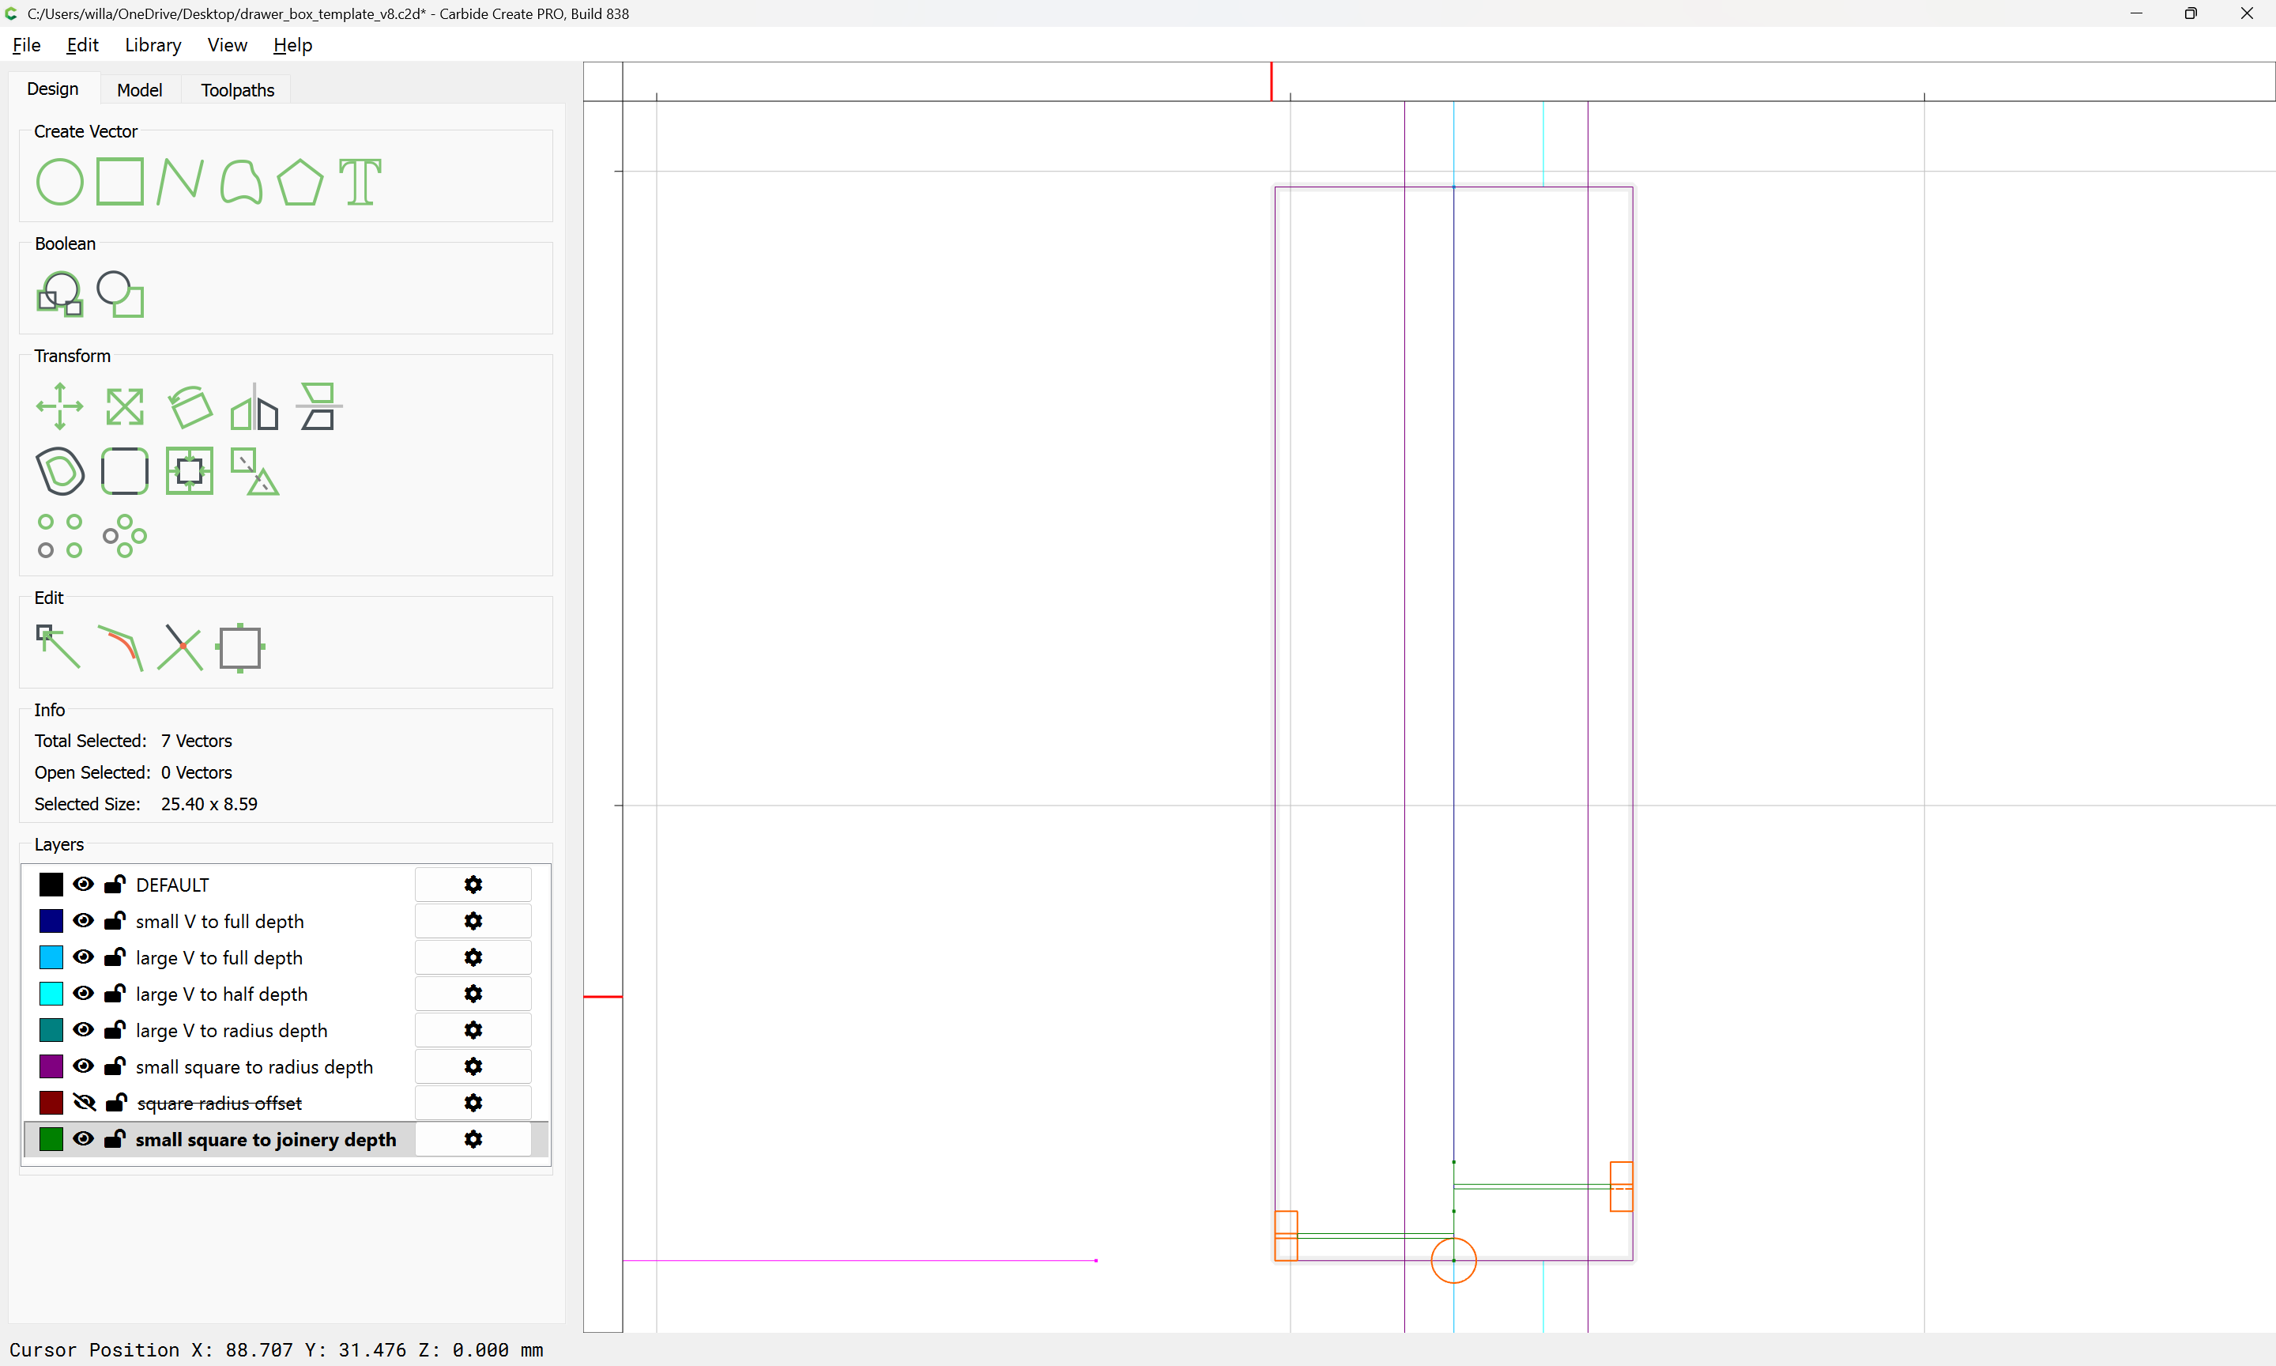Open the Move transform tool
The image size is (2276, 1366).
60,406
